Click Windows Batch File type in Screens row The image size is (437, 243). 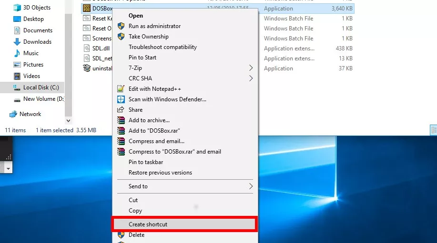point(288,39)
